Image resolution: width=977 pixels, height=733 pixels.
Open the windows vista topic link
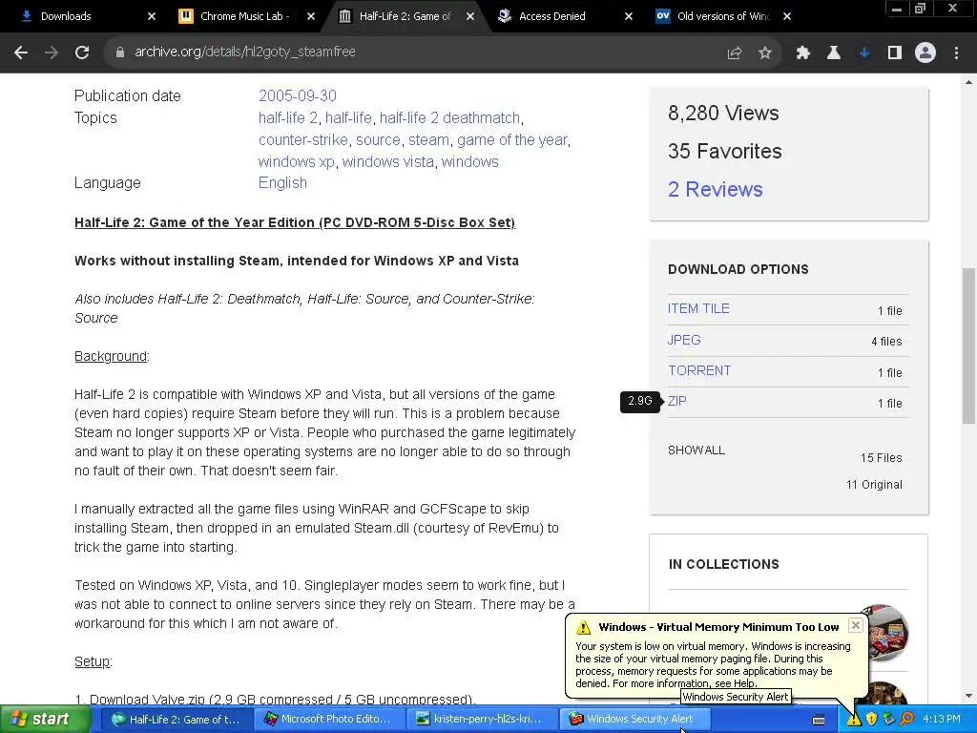pos(388,161)
